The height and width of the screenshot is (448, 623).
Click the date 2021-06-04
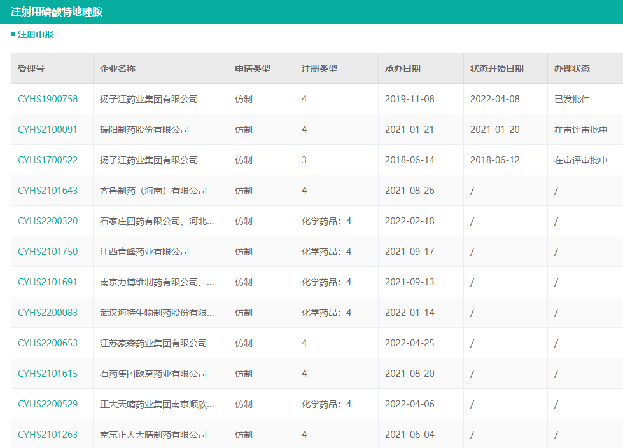[x=410, y=435]
